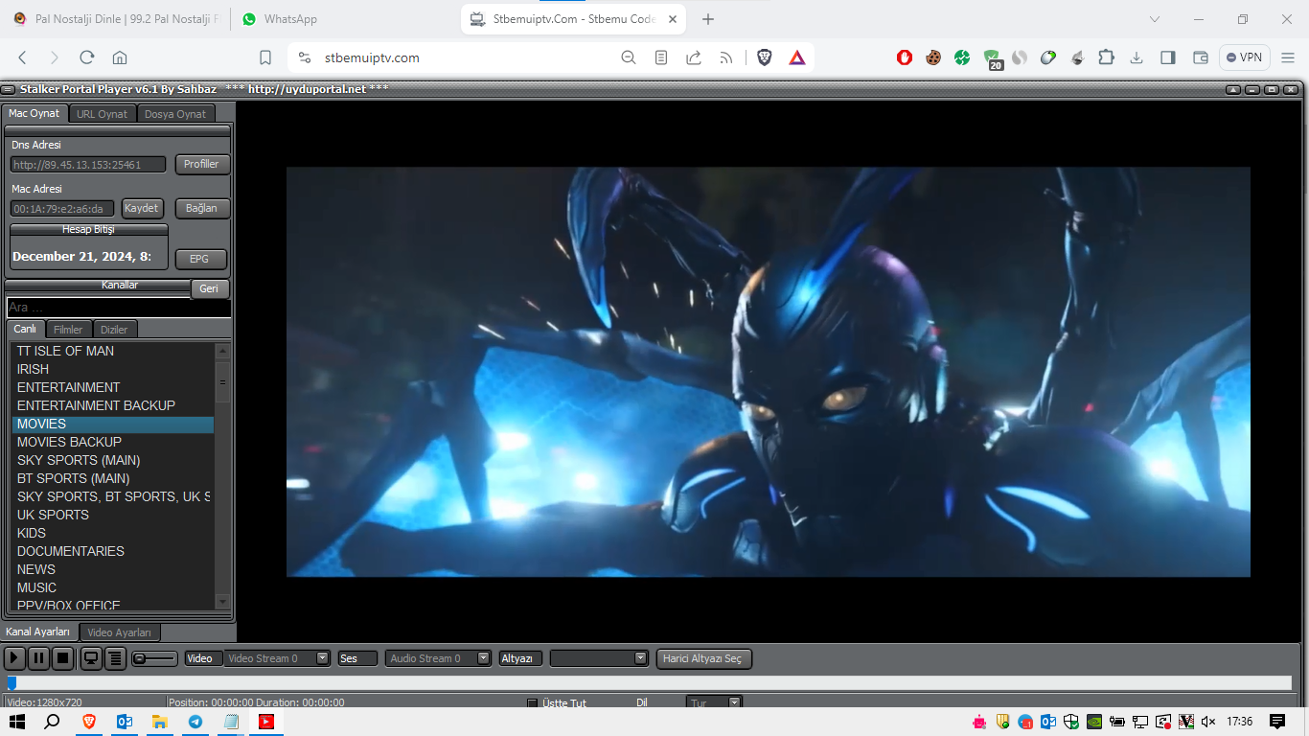Open reader mode icon in address bar
Viewport: 1309px width, 736px height.
[661, 57]
